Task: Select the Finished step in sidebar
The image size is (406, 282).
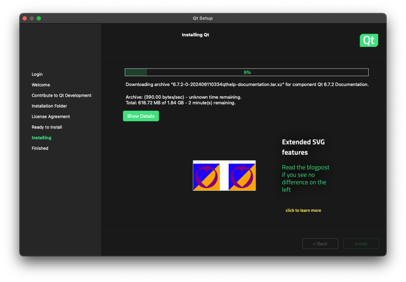Action: pos(40,148)
